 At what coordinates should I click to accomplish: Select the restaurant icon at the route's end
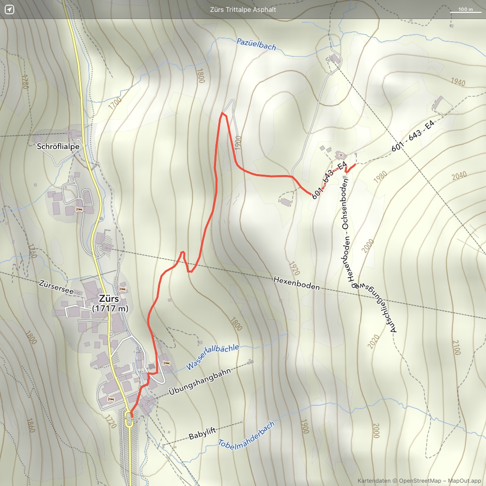point(340,155)
